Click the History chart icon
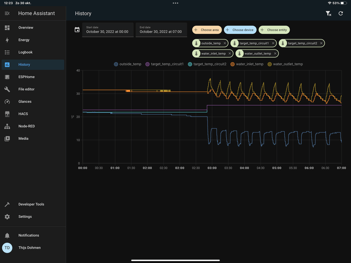Viewport: 351px width, 263px height. (x=7, y=64)
